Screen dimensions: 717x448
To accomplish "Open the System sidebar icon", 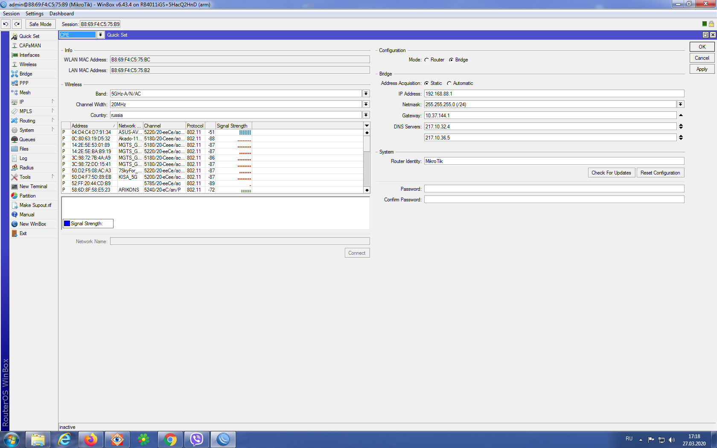I will [x=15, y=130].
